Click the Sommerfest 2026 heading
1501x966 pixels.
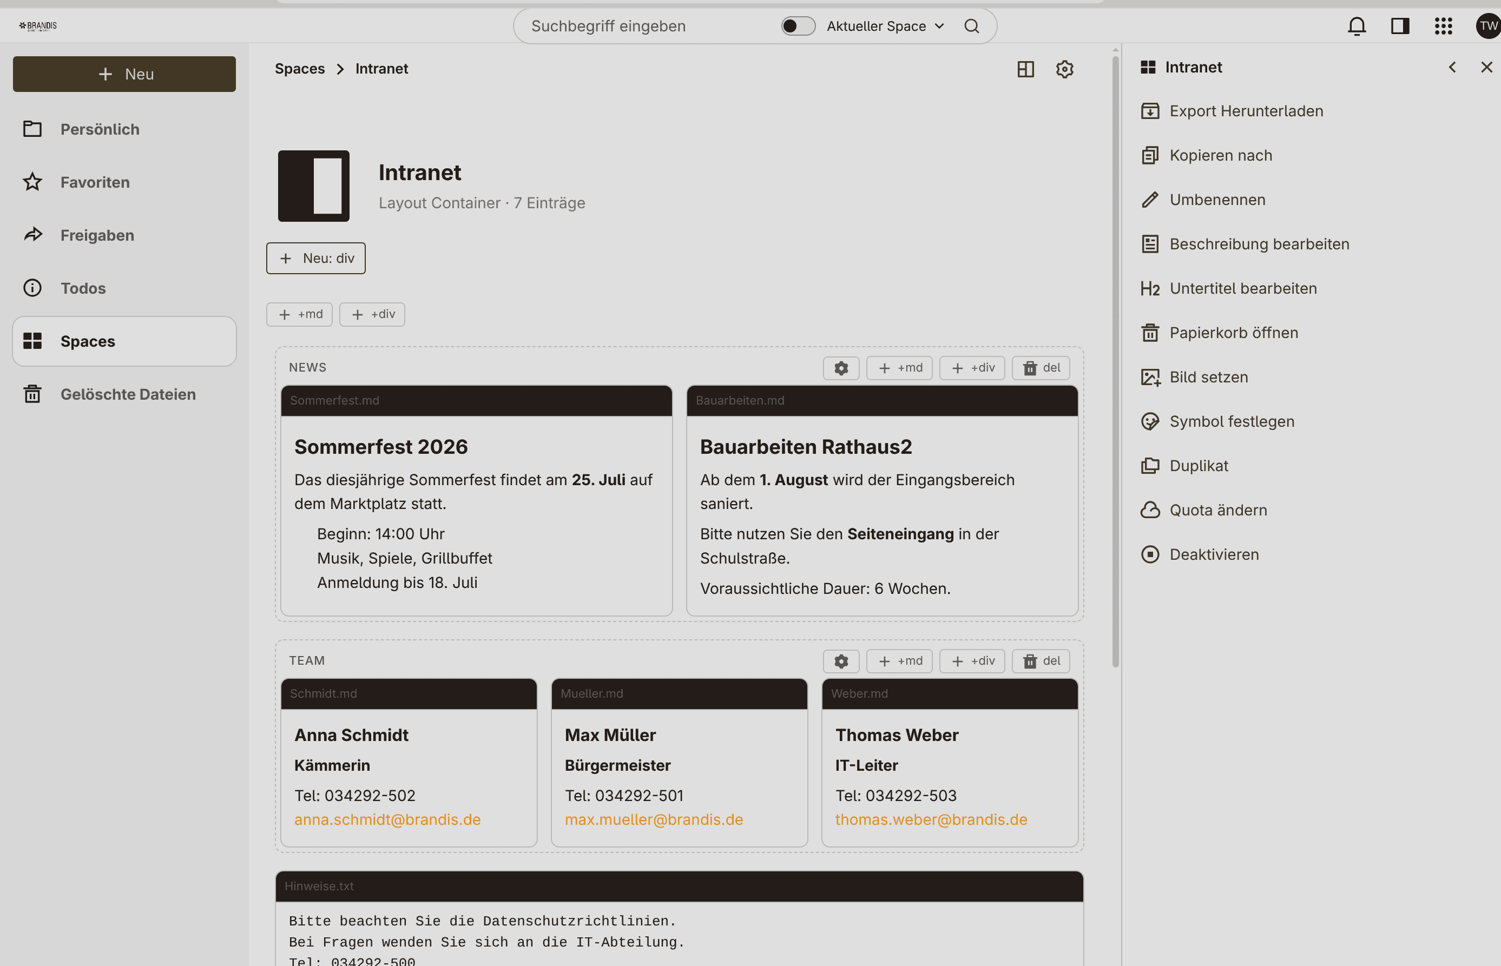[x=381, y=447]
